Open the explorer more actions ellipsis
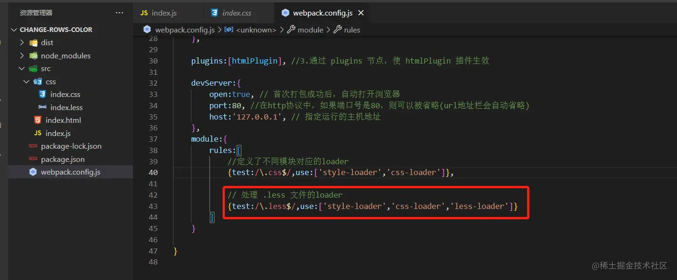Viewport: 677px width, 280px height. click(x=119, y=13)
